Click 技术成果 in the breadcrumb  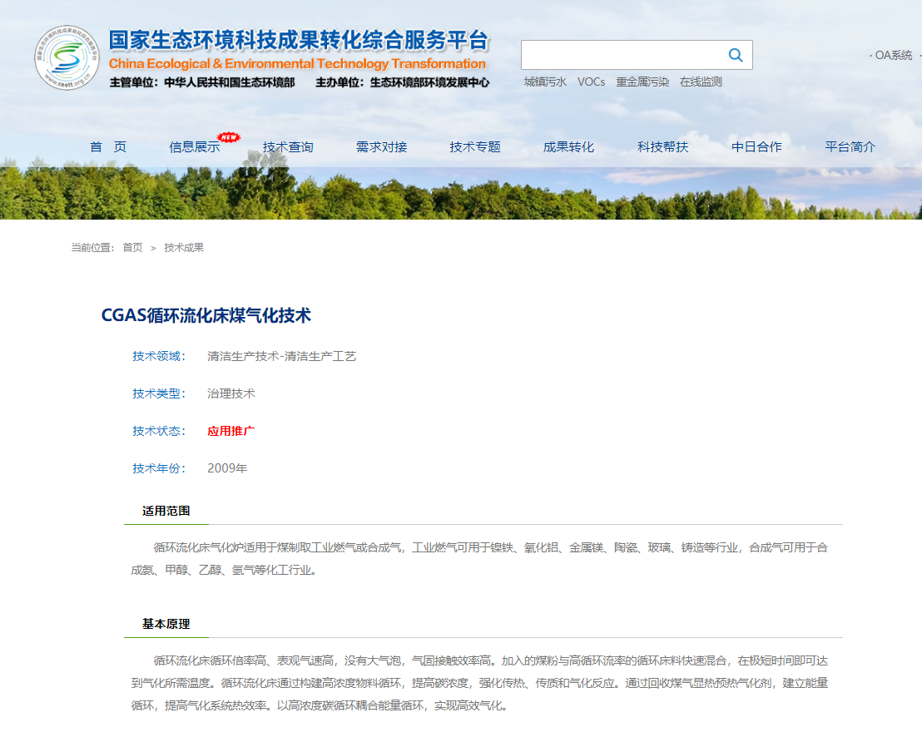(184, 247)
